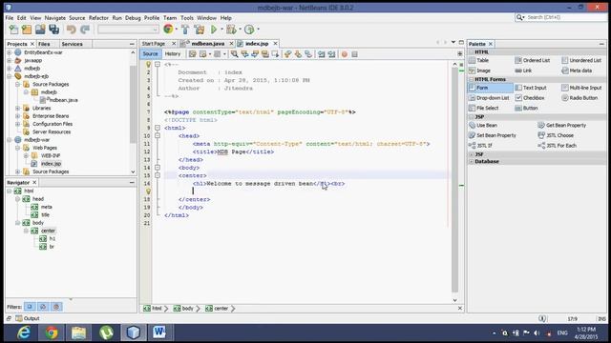Screen dimensions: 611x343
Task: Open the project configuration combo box
Action: pyautogui.click(x=128, y=30)
